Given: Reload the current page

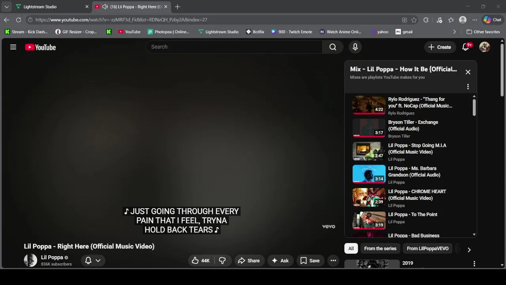Looking at the screenshot, I should click(x=19, y=20).
